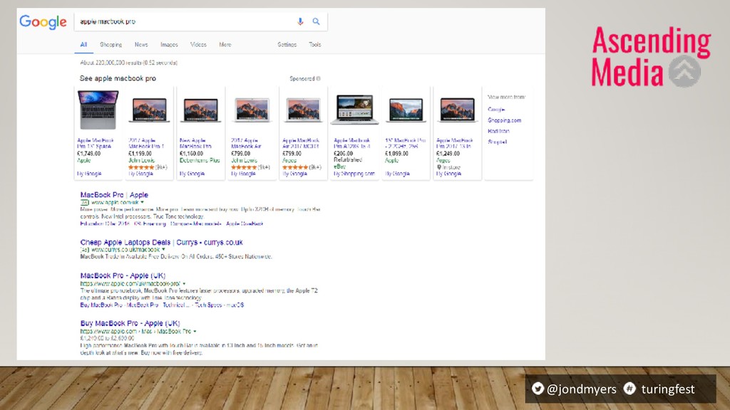Screen dimensions: 730x410
Task: Switch to the Shopping tab
Action: click(110, 45)
